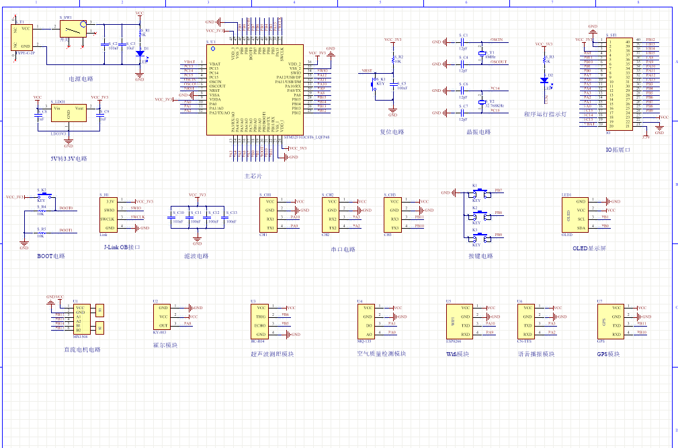Select the CN-TTS voice module U6
The image size is (678, 448).
pyautogui.click(x=525, y=321)
